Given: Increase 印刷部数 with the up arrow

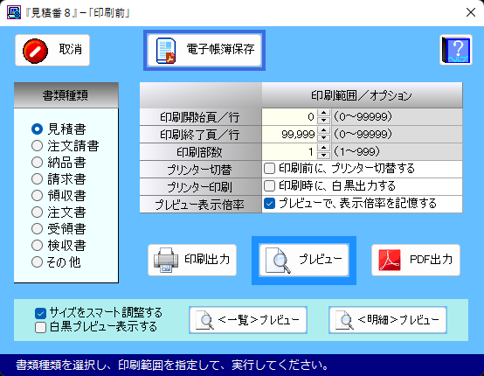Looking at the screenshot, I should (x=323, y=148).
